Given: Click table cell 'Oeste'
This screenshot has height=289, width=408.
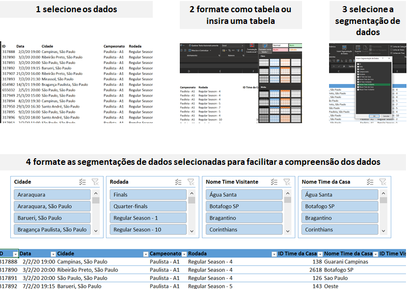Looking at the screenshot, I should click(331, 286).
